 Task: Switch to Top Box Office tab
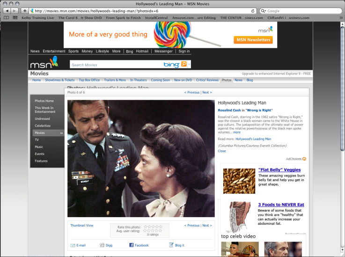(x=89, y=80)
